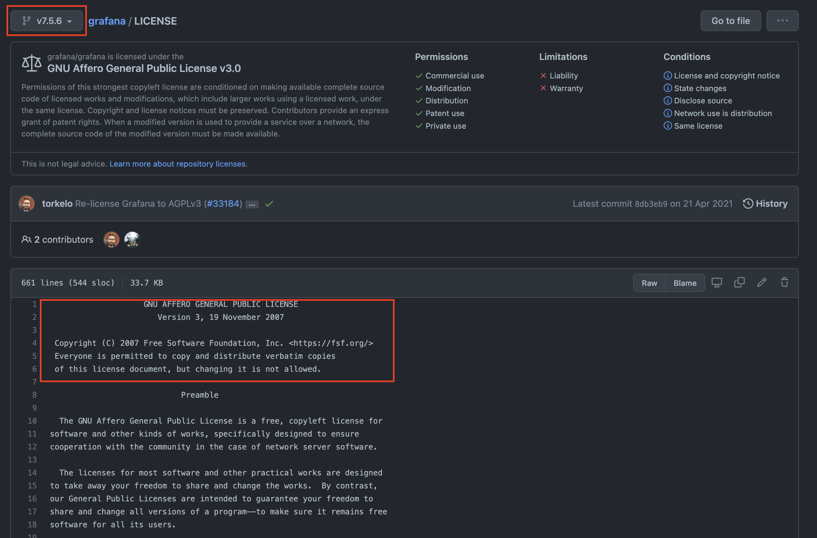Viewport: 817px width, 538px height.
Task: Delete the LICENSE file using the trash icon
Action: tap(784, 282)
